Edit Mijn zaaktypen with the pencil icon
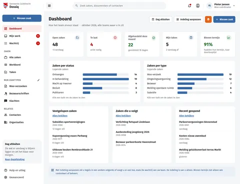Screen dimensions: 240x184 [38, 80]
